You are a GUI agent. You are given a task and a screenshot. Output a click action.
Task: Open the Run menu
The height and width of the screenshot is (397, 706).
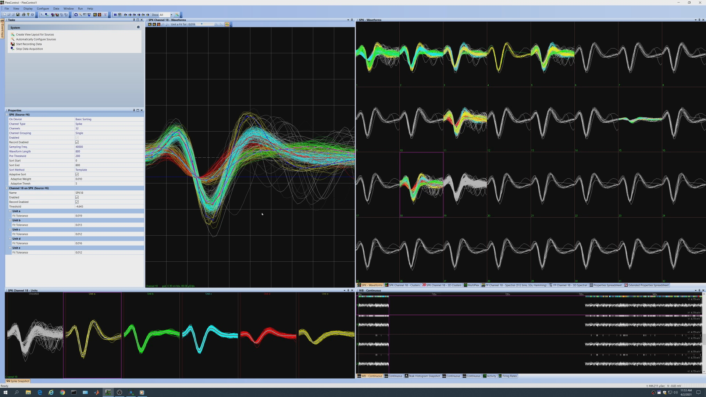80,8
